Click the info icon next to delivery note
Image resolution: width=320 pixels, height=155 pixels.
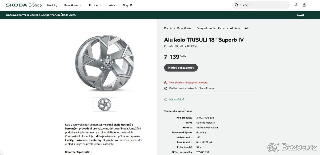165,88
